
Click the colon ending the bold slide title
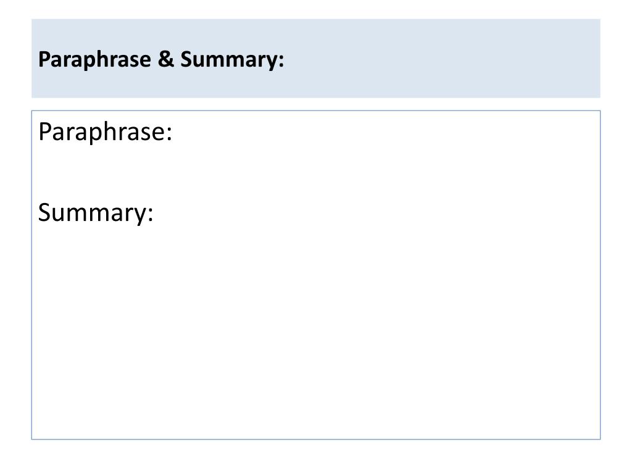tap(281, 61)
